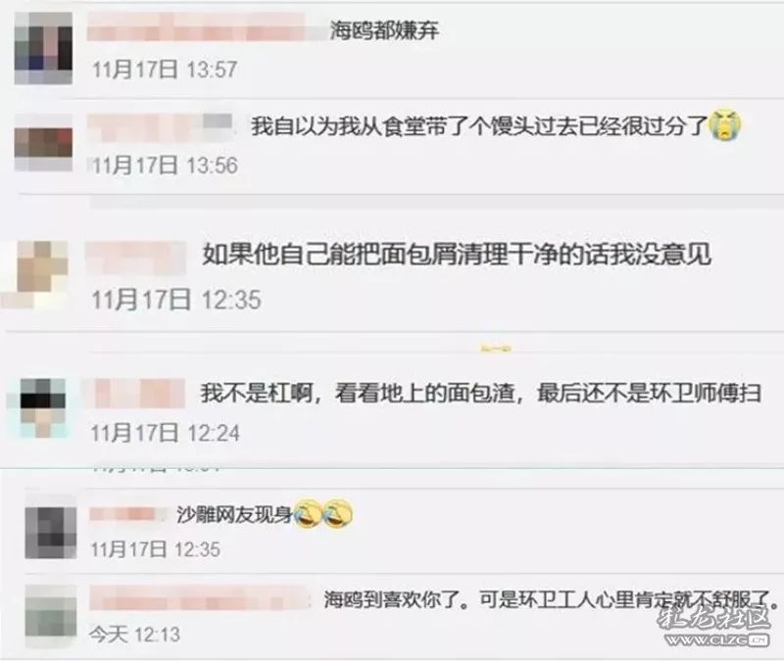The image size is (784, 661).
Task: Click blurred username before 海鸥都嫌弃
Action: [206, 27]
